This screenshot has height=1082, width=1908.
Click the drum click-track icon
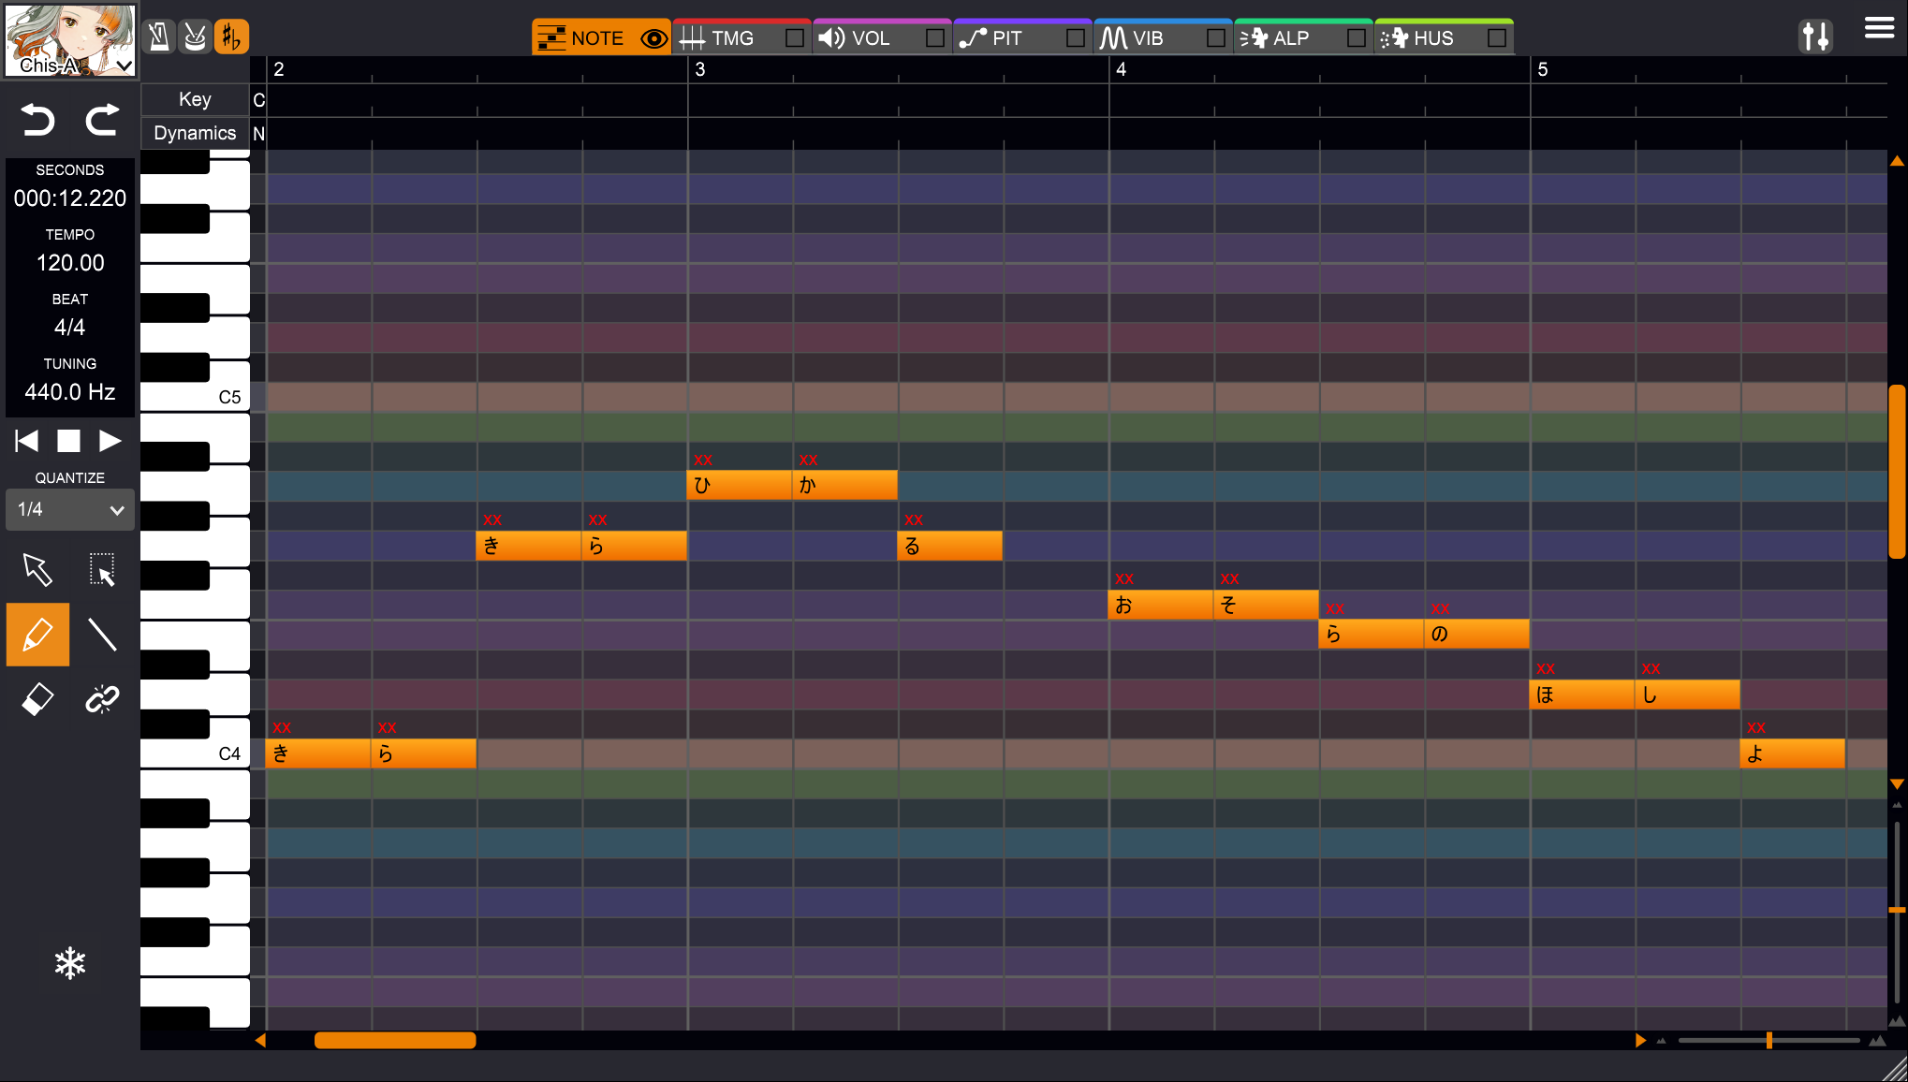click(x=195, y=37)
